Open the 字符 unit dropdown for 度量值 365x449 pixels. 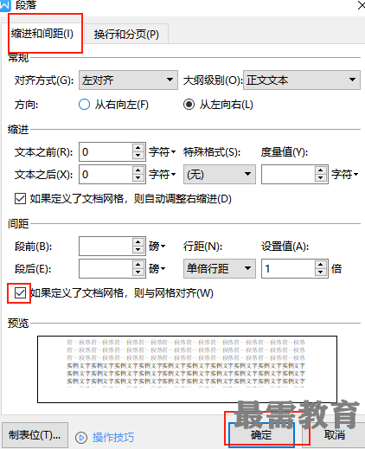tap(345, 174)
